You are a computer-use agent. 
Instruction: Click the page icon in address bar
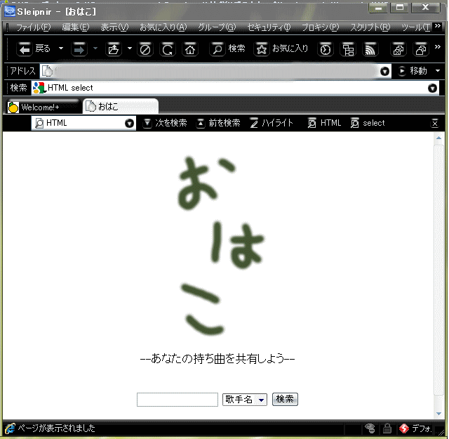(x=48, y=71)
